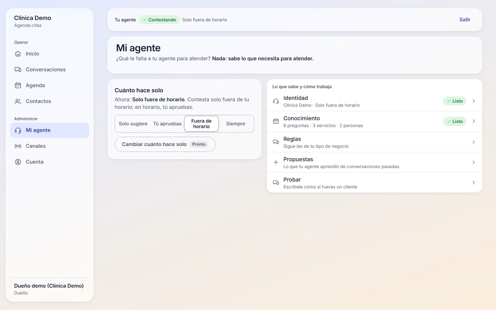Click the people icon beside Contactos
This screenshot has height=310, width=496.
[x=18, y=101]
